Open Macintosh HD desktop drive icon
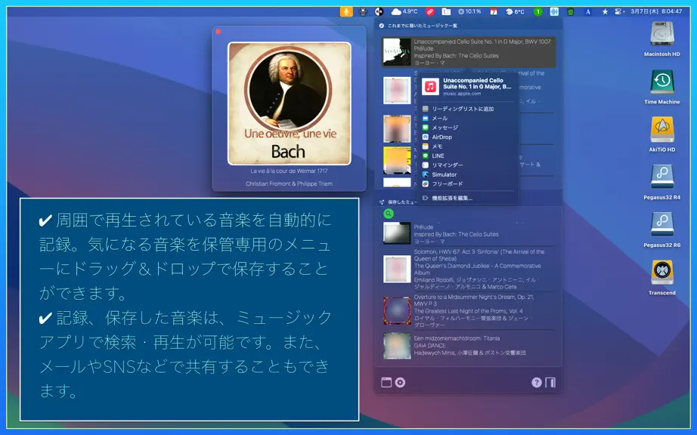This screenshot has height=435, width=697. [662, 39]
